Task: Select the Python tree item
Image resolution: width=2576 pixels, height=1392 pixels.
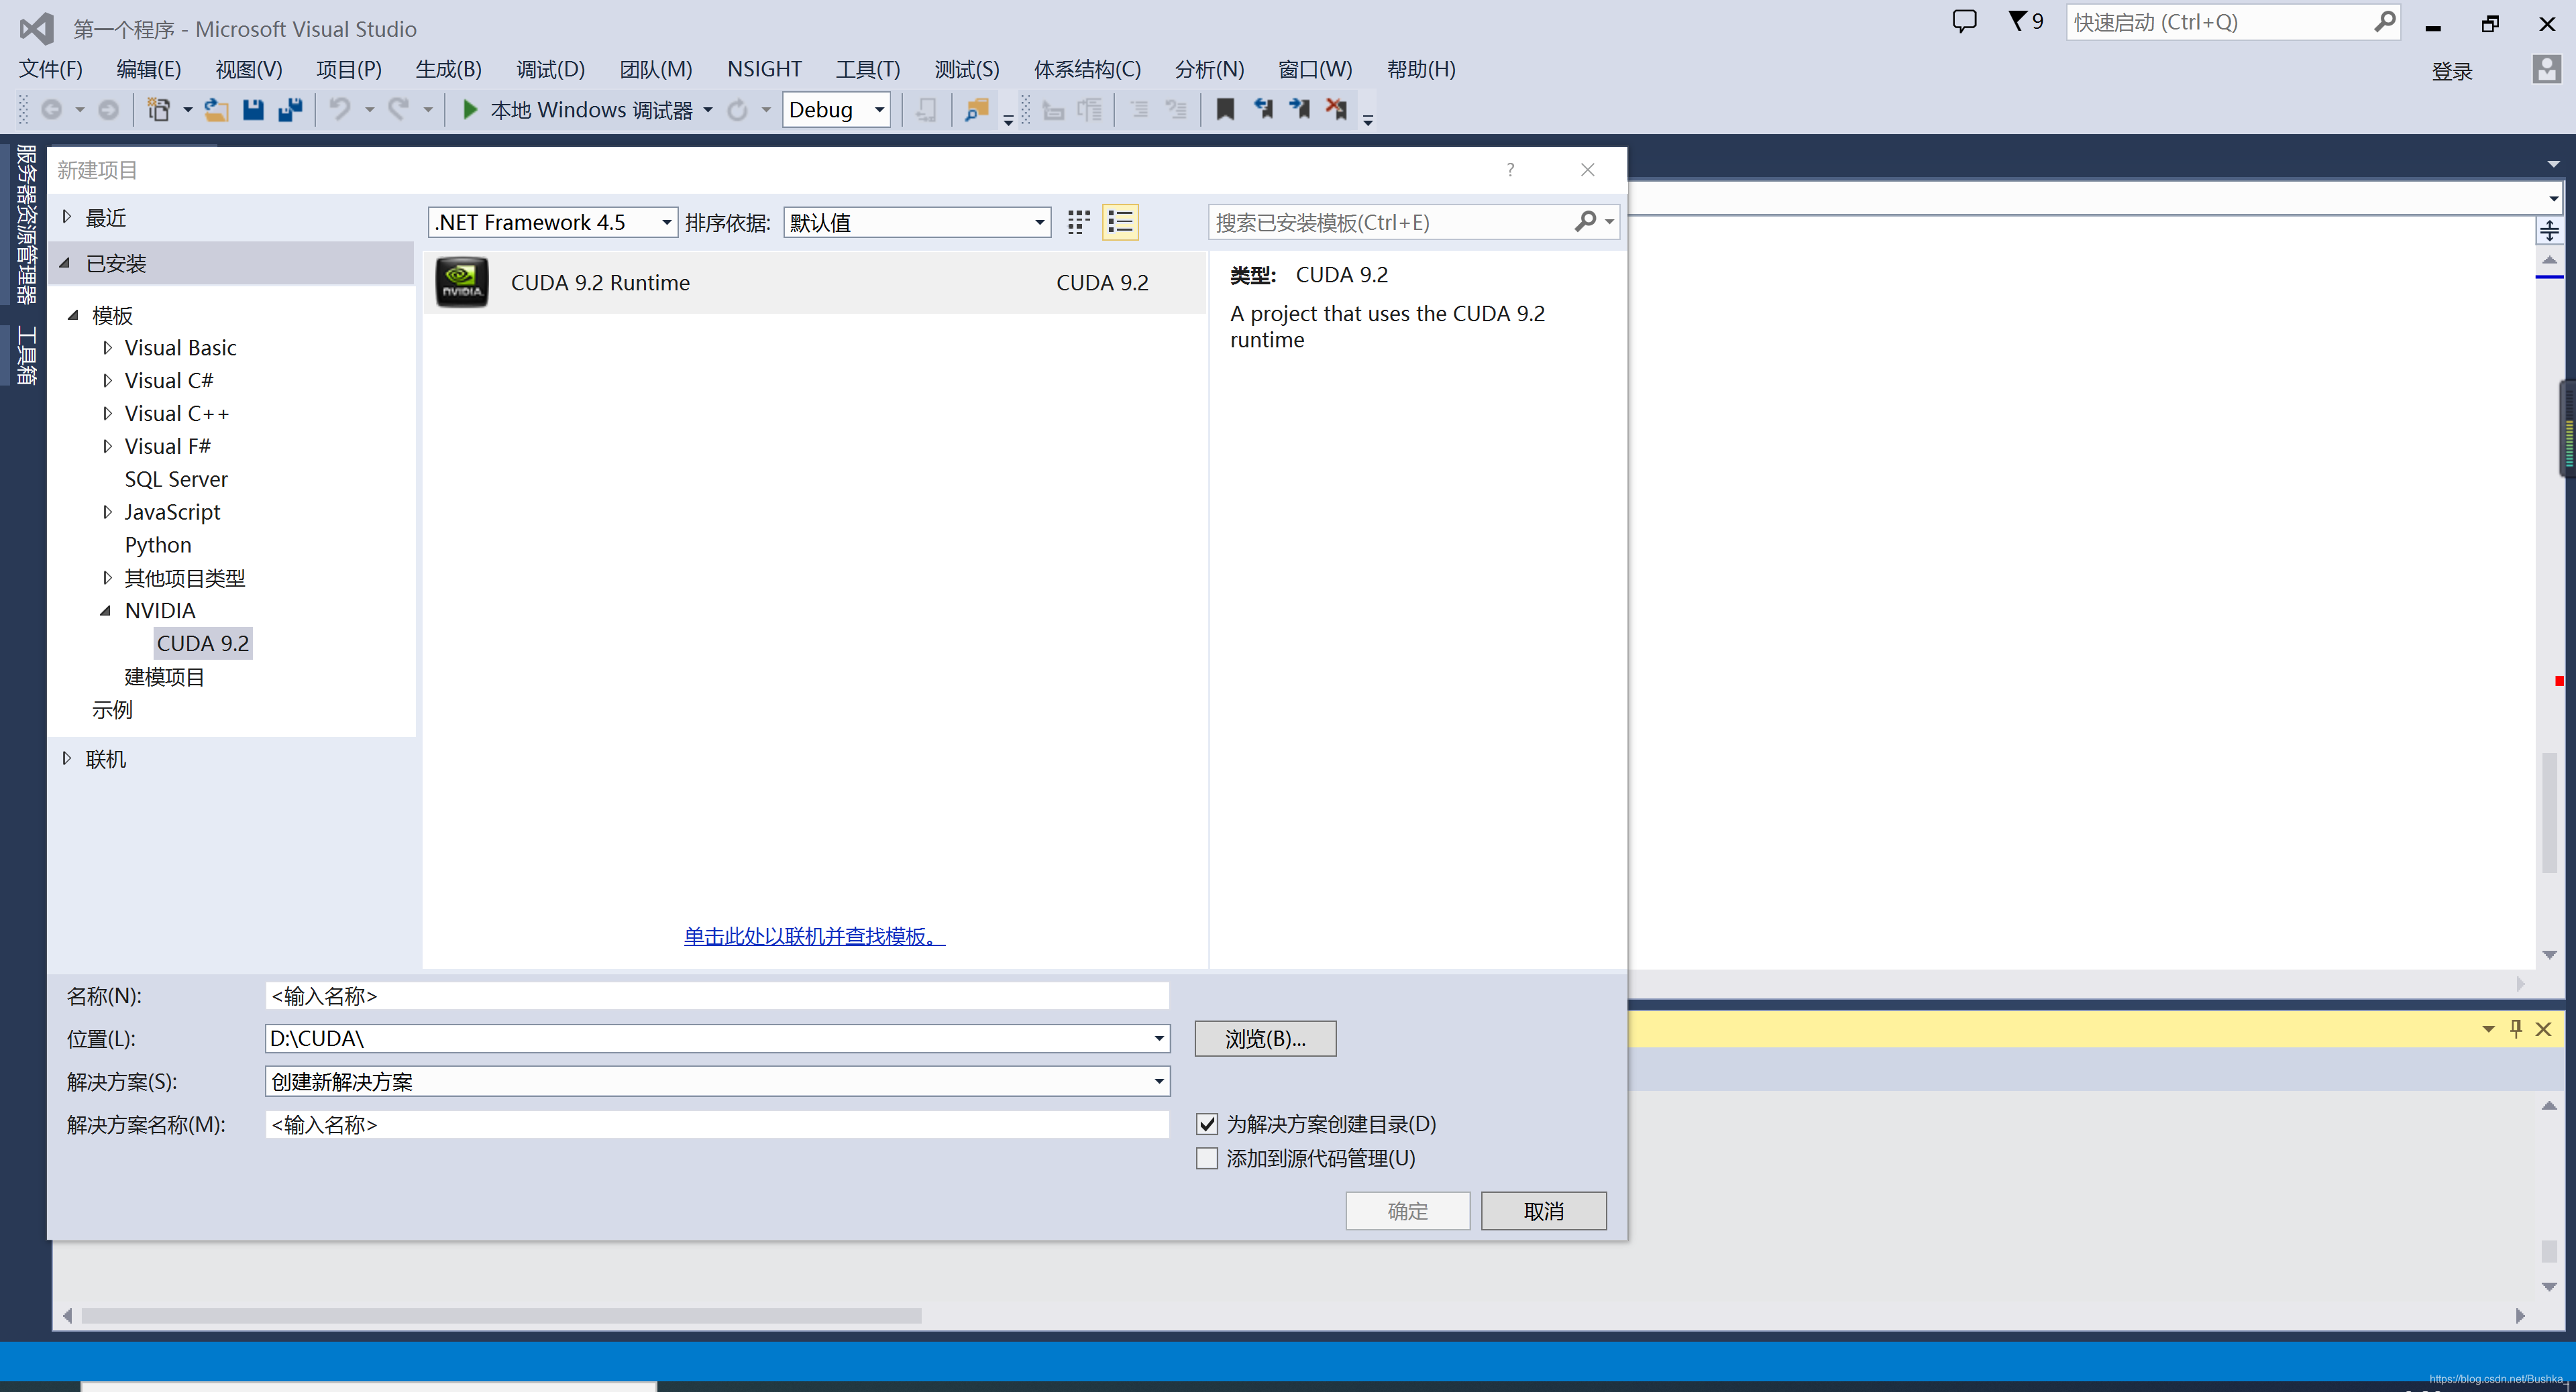Action: 158,544
